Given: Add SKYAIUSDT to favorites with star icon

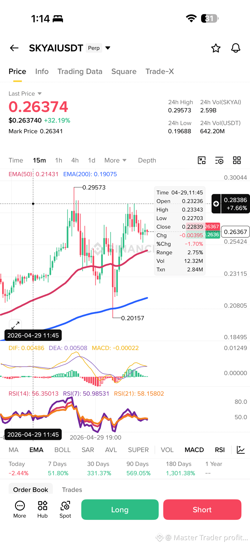Looking at the screenshot, I should click(x=216, y=48).
